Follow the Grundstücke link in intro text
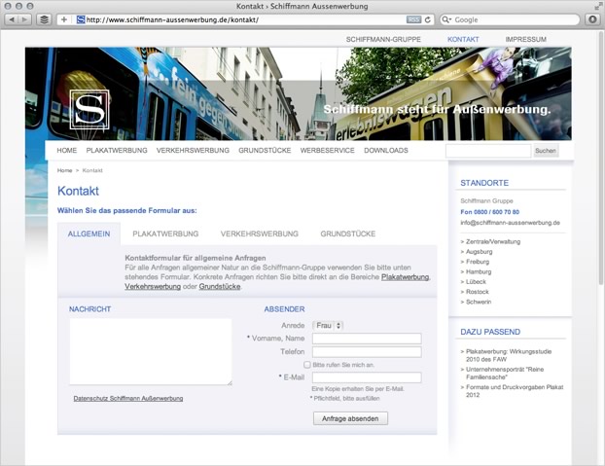Image resolution: width=605 pixels, height=466 pixels. tap(220, 287)
